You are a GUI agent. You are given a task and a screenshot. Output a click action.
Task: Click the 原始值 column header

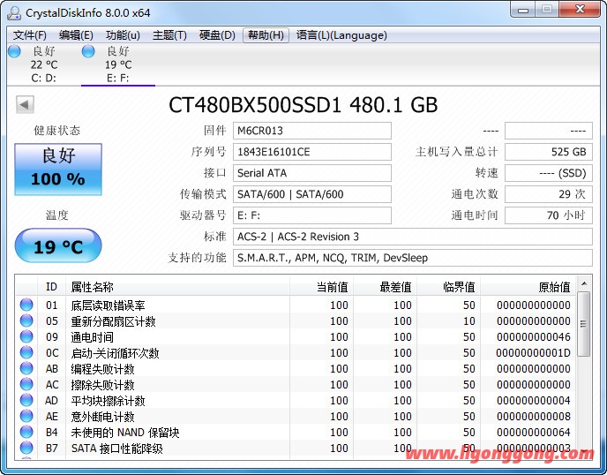(x=528, y=287)
